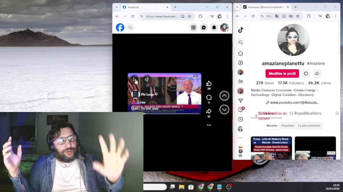Open Facebook apps grid menu
343x192 pixels.
pyautogui.click(x=193, y=27)
